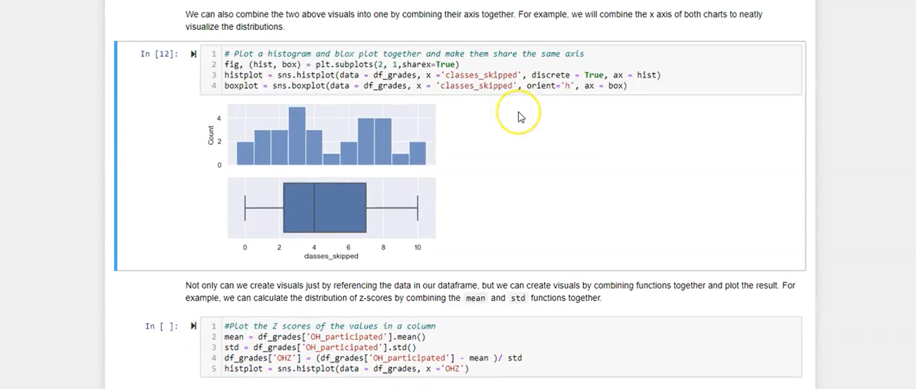This screenshot has width=916, height=389.
Task: Click the Count y-axis label of the histogram
Action: click(x=211, y=135)
